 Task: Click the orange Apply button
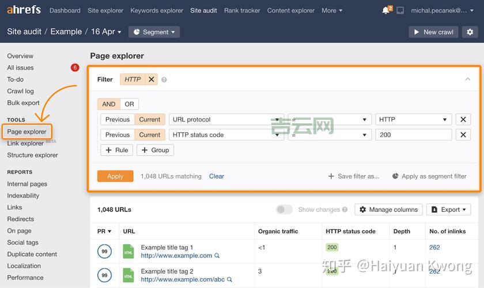(115, 176)
